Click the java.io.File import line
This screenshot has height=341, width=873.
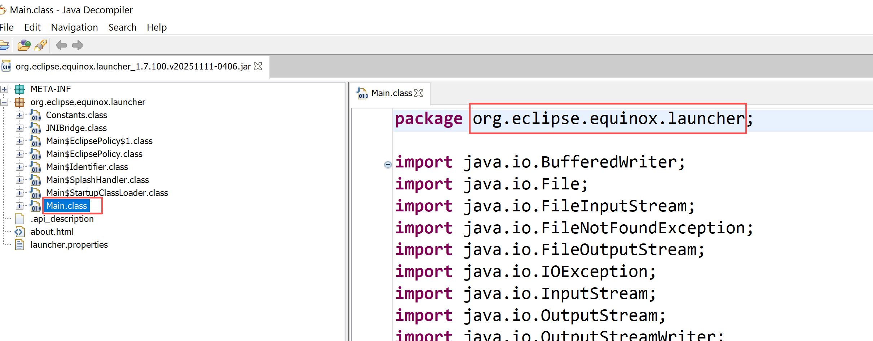pos(491,184)
